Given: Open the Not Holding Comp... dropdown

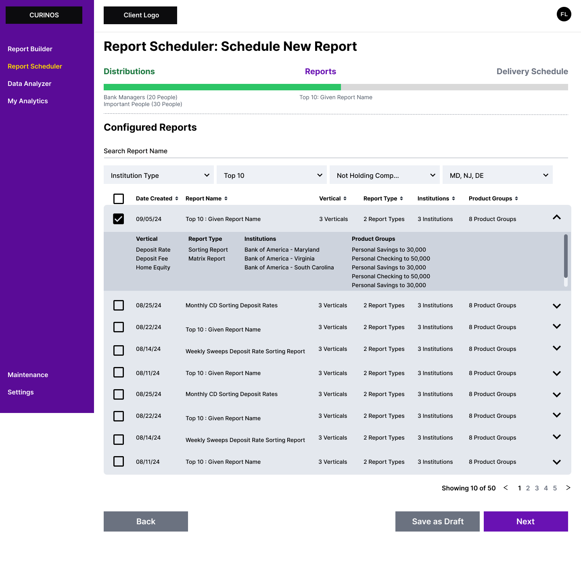Looking at the screenshot, I should [x=385, y=175].
